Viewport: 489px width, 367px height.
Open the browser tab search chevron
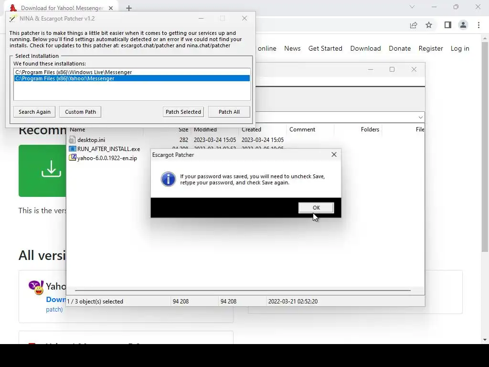(412, 7)
